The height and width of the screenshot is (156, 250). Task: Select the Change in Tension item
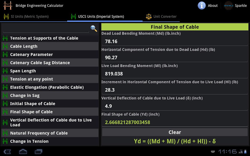(x=29, y=141)
